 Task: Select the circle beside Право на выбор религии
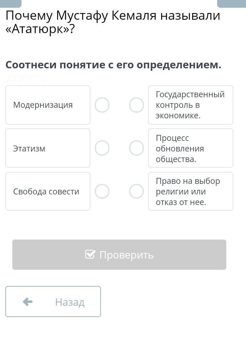[137, 191]
